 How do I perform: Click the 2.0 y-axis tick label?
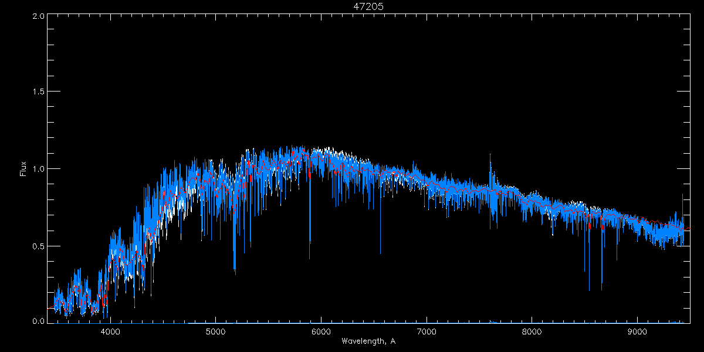39,16
